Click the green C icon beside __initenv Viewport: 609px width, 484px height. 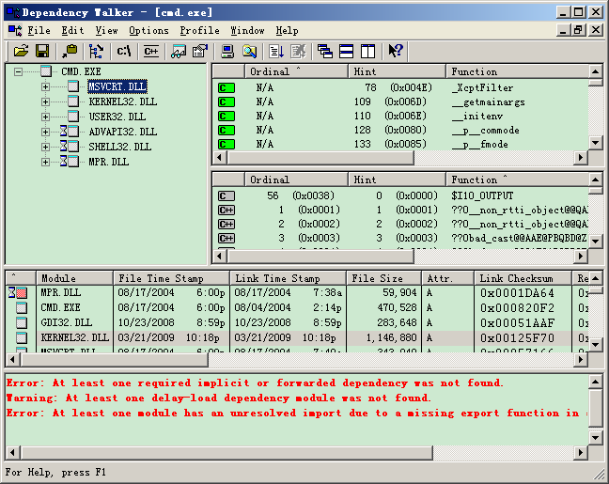[x=226, y=117]
